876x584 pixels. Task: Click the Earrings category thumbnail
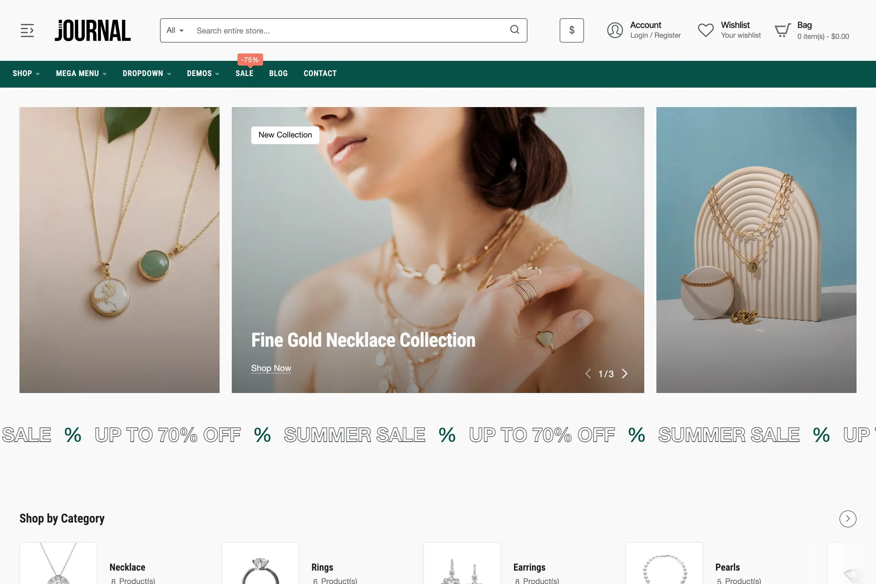tap(462, 563)
